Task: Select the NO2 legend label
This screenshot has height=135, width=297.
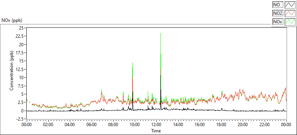Action: [278, 13]
